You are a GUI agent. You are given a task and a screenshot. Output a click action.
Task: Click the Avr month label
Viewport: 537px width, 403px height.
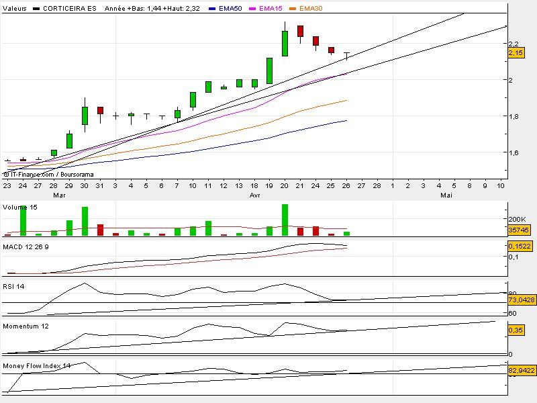click(x=255, y=195)
